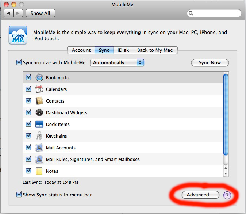Click the MobileMe cloud logo icon

pos(18,35)
